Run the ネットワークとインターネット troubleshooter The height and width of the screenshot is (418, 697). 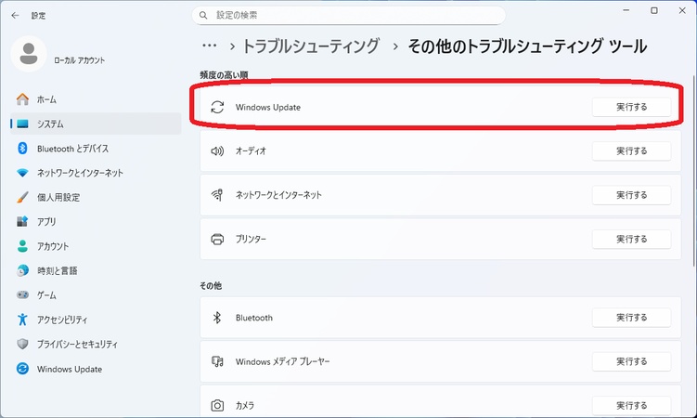[x=631, y=195]
